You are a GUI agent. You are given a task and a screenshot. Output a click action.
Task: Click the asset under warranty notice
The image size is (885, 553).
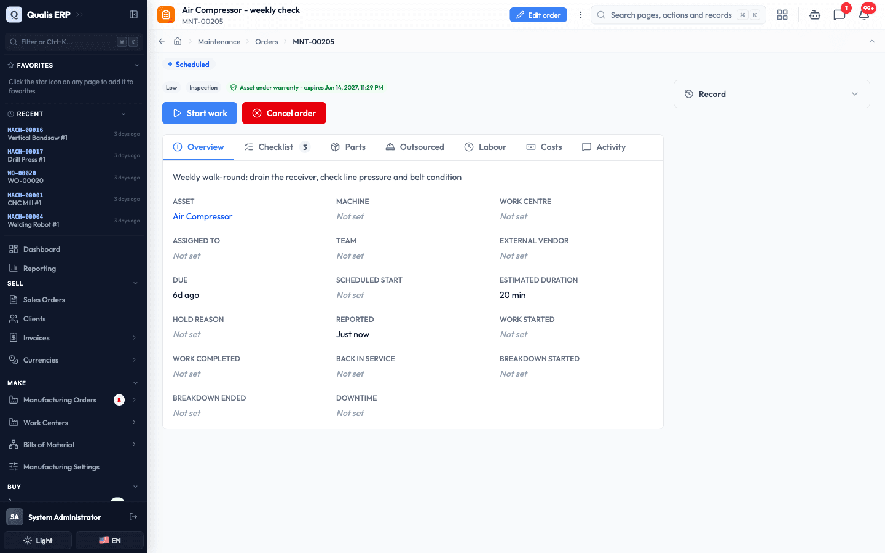tap(306, 88)
